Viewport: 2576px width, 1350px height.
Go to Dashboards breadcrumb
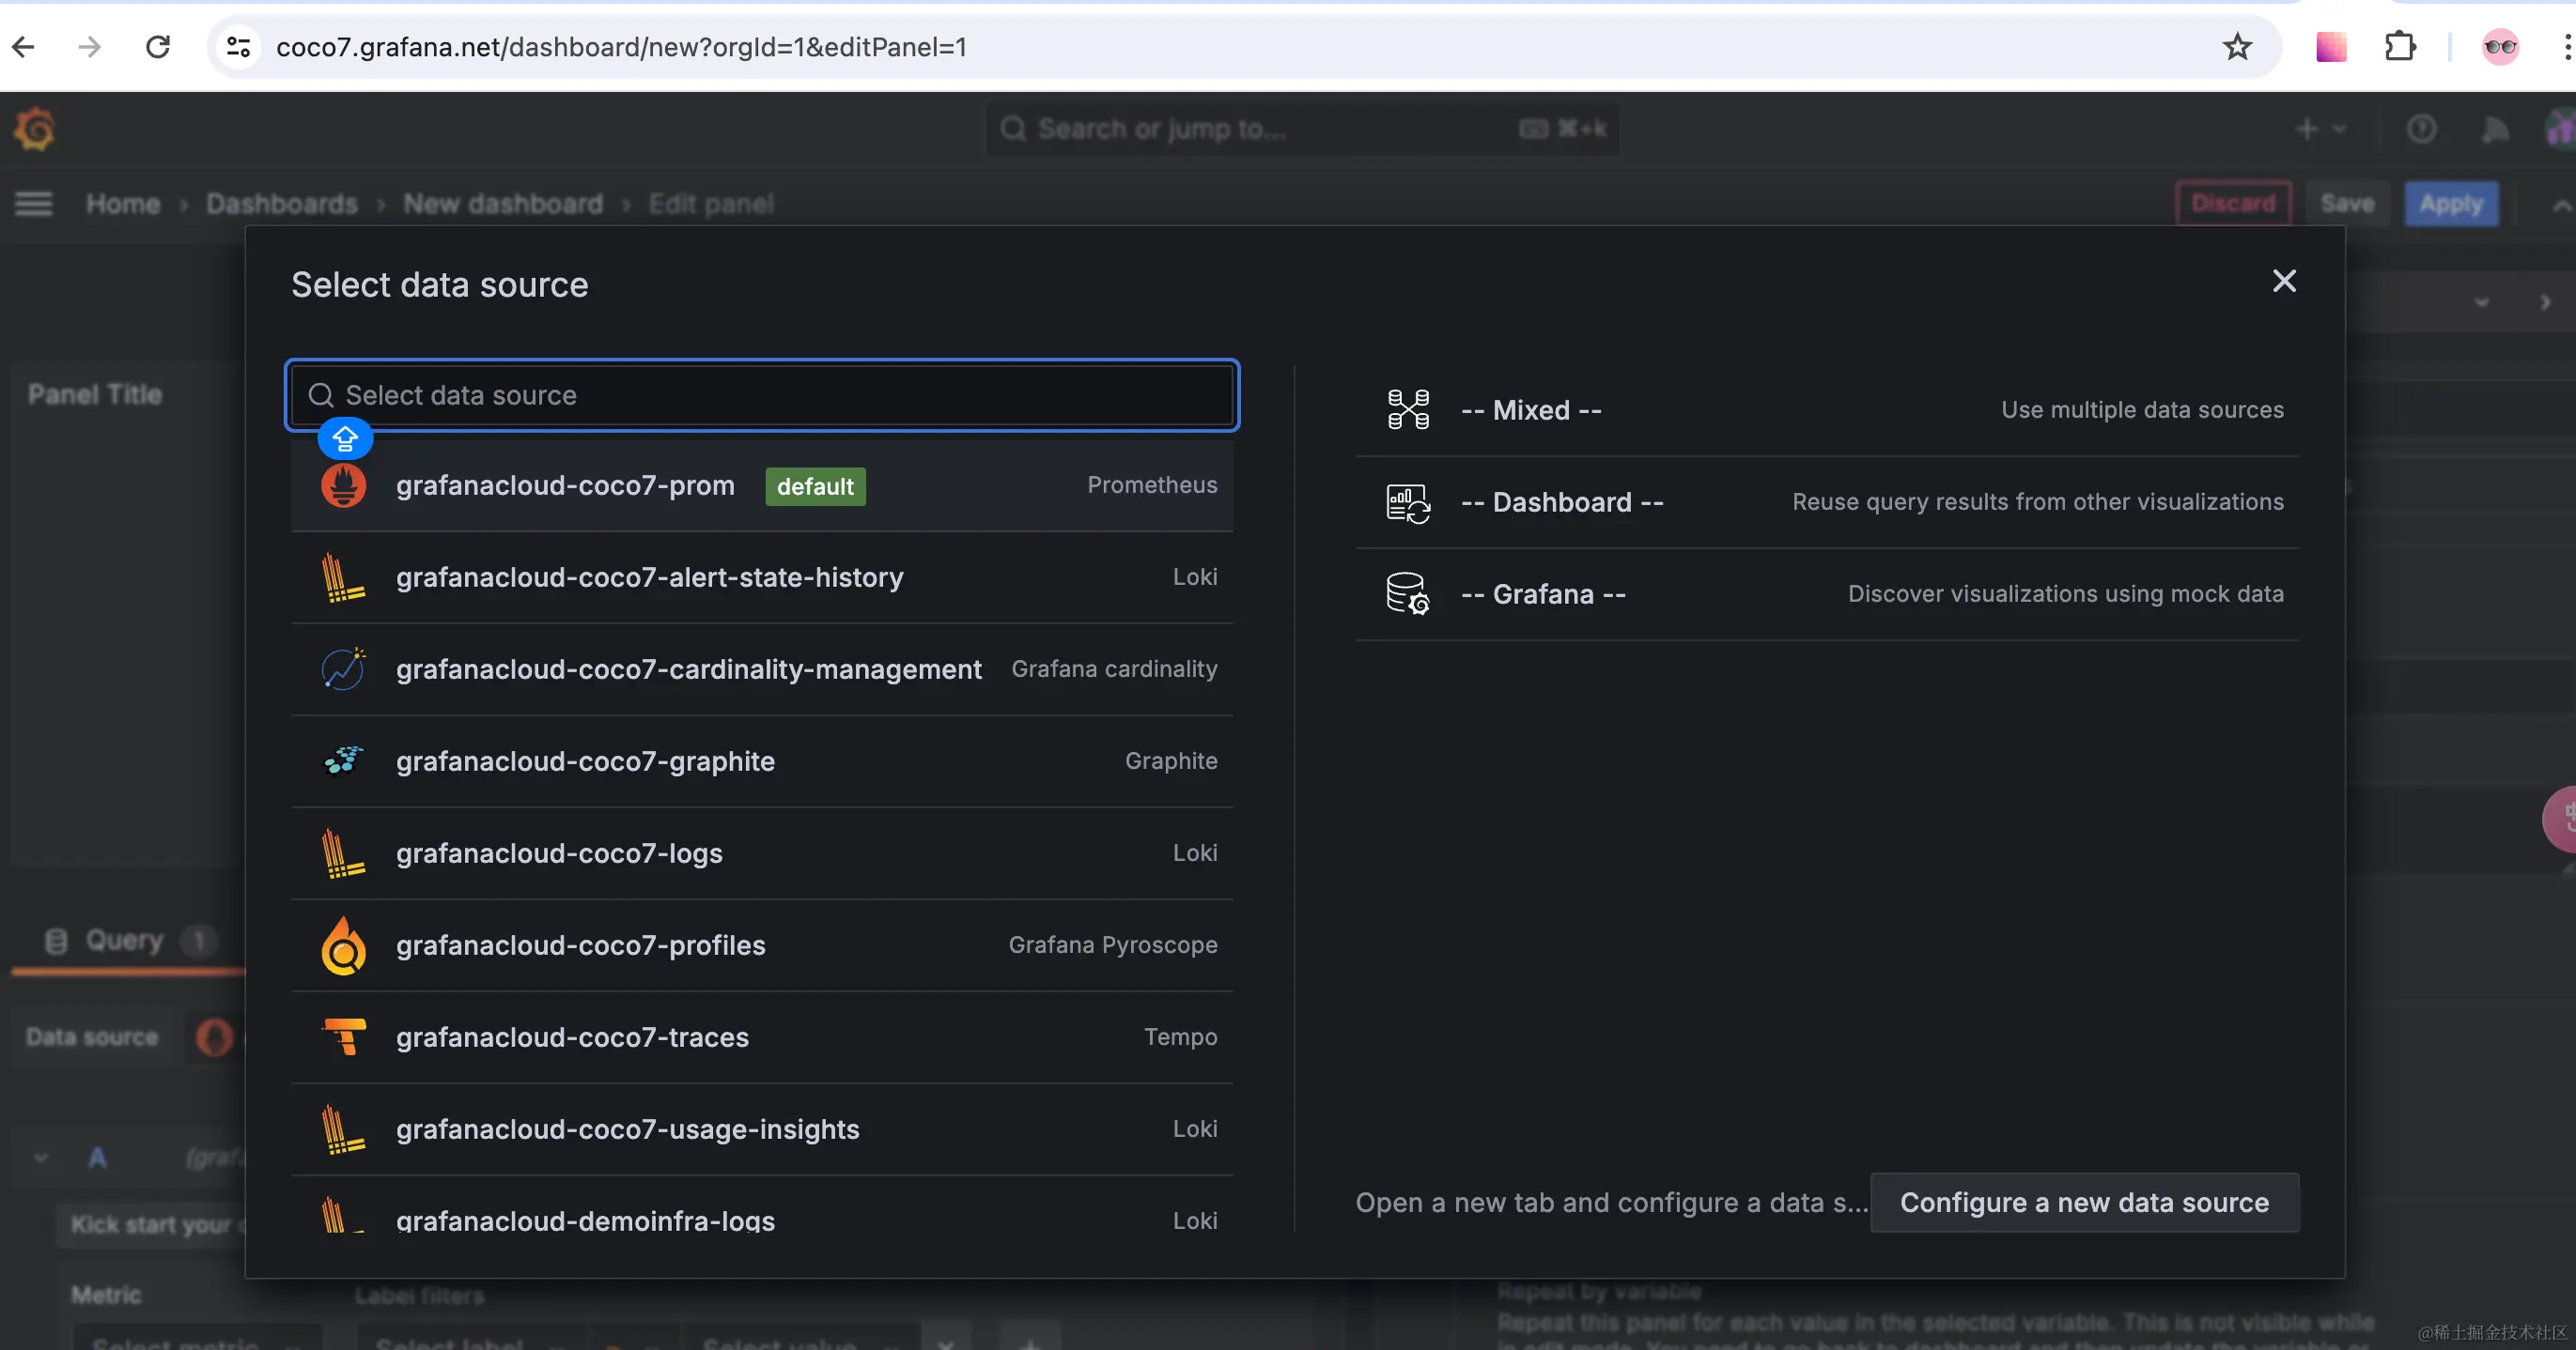pos(282,204)
